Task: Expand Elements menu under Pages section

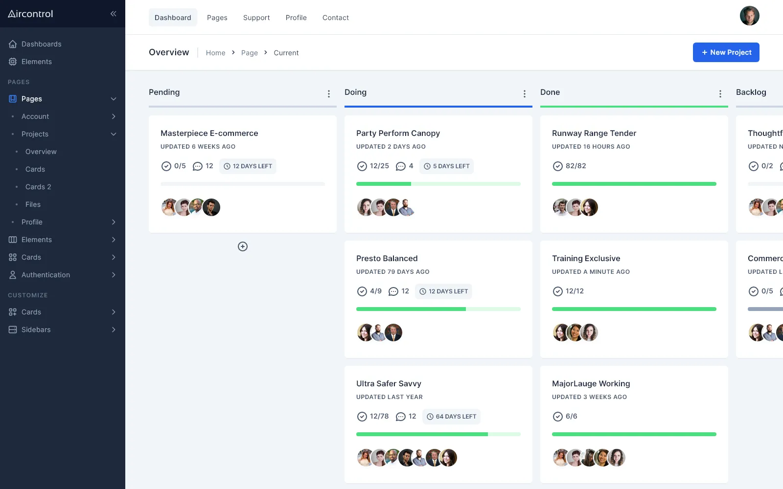Action: click(x=114, y=240)
